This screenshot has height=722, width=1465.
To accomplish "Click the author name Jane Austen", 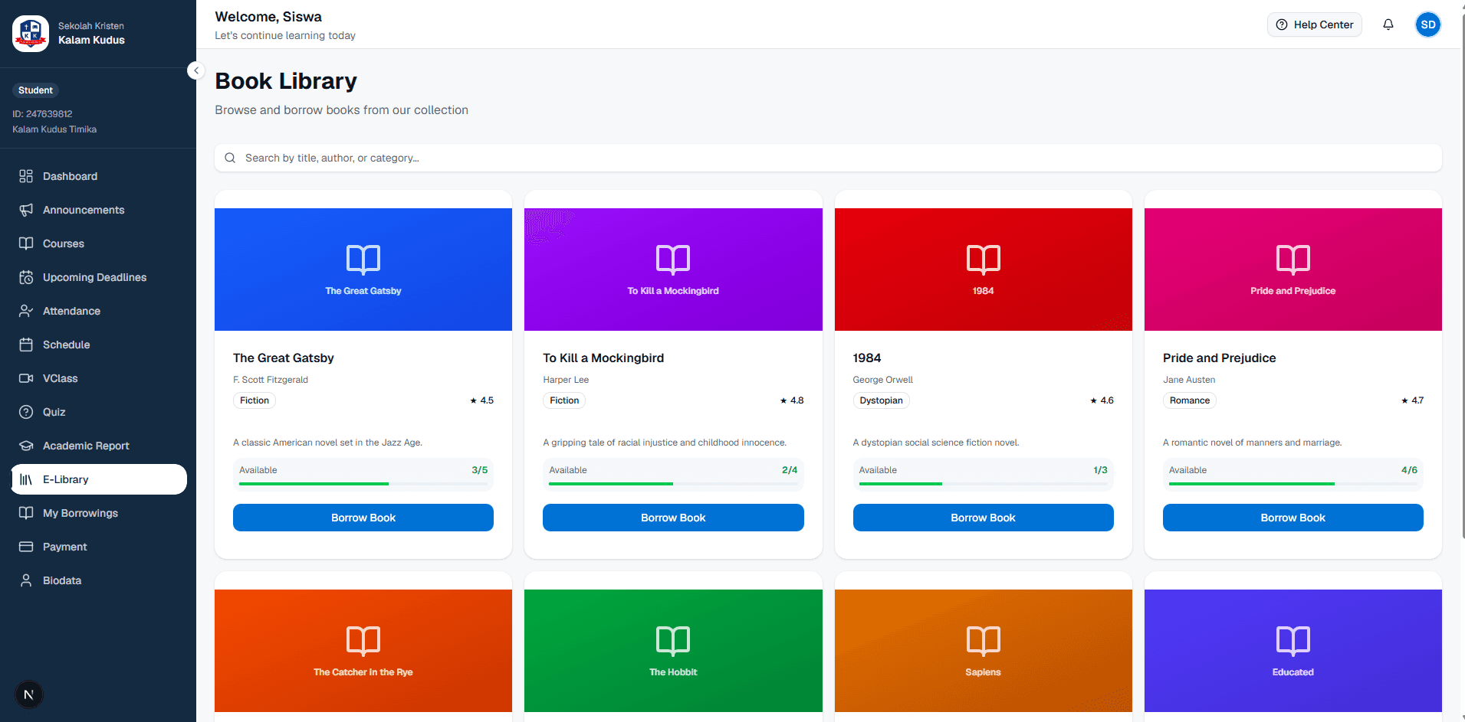I will coord(1189,380).
